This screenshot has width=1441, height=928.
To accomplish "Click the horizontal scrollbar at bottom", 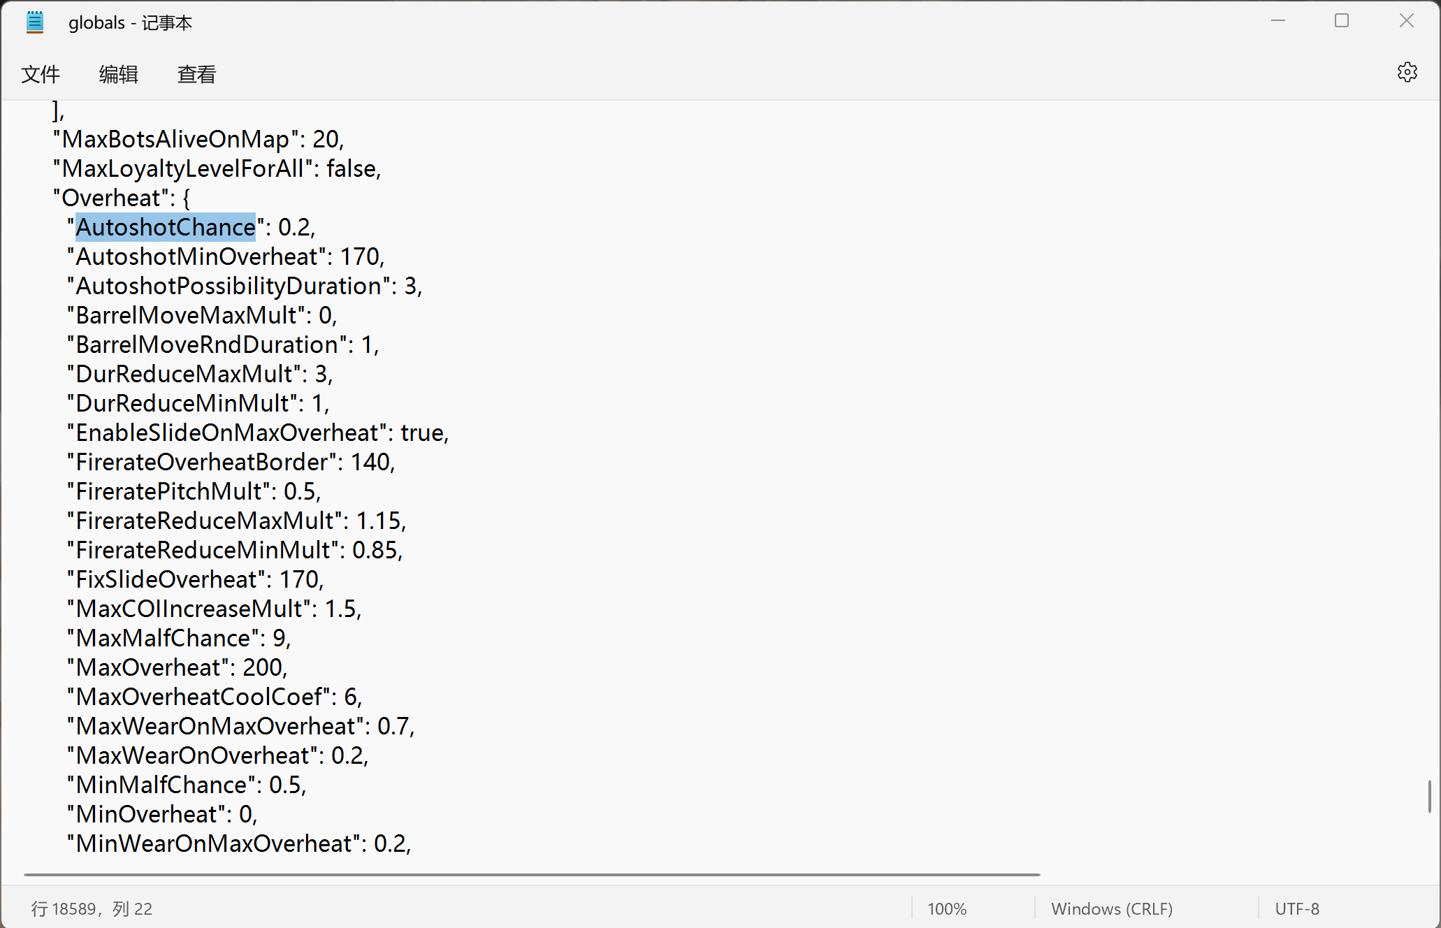I will (x=532, y=874).
